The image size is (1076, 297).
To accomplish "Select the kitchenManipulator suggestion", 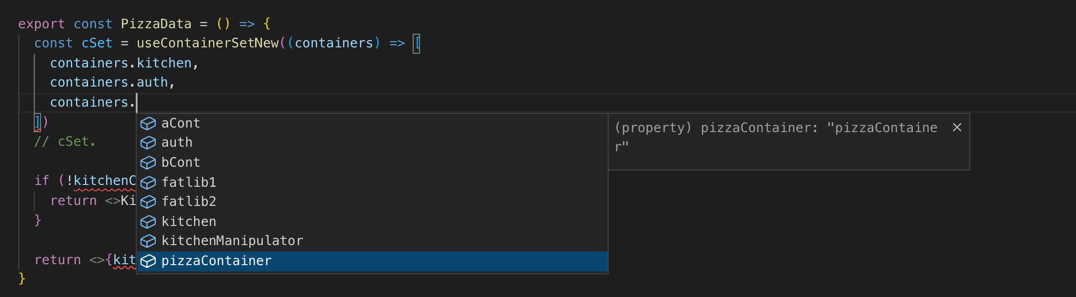I will (x=232, y=241).
